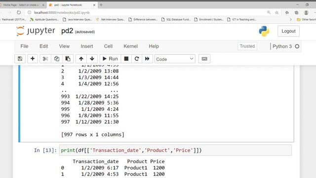Open the Edit menu
This screenshot has height=178, width=316.
click(x=44, y=46)
